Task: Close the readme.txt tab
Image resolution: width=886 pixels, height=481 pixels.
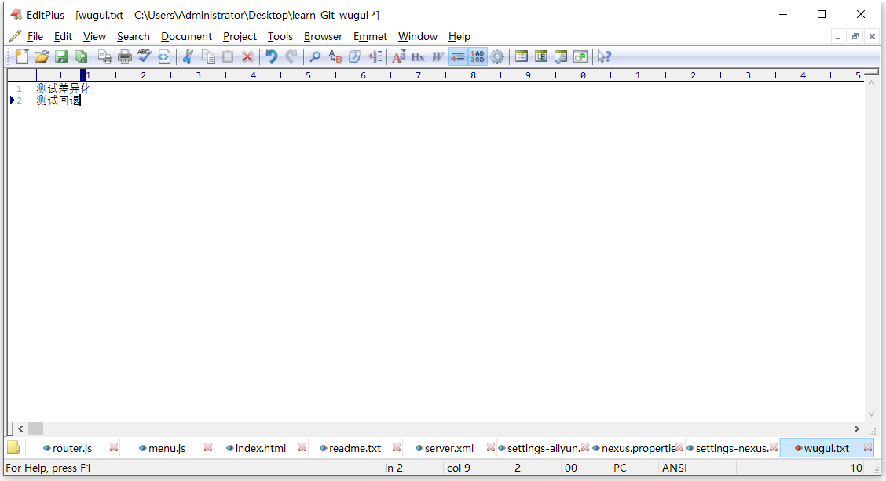Action: point(397,448)
